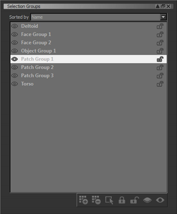Select Face Group 1 entry
The width and height of the screenshot is (177, 214).
click(88, 34)
